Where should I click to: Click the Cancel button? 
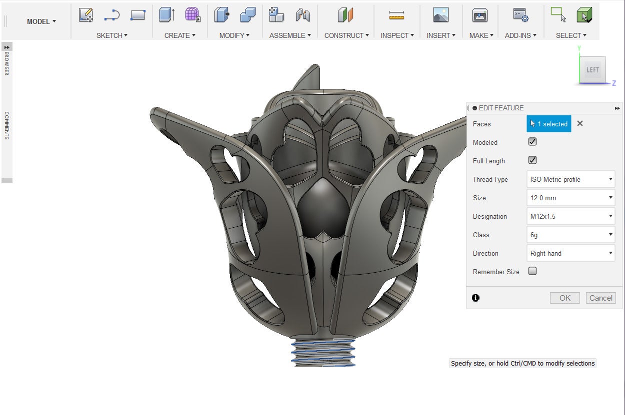pyautogui.click(x=600, y=298)
